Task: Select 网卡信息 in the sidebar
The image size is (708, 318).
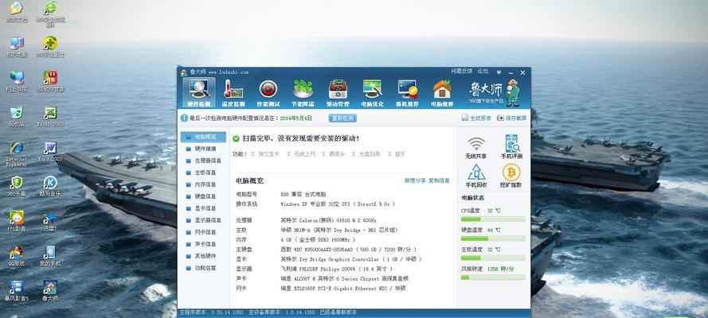Action: point(203,232)
